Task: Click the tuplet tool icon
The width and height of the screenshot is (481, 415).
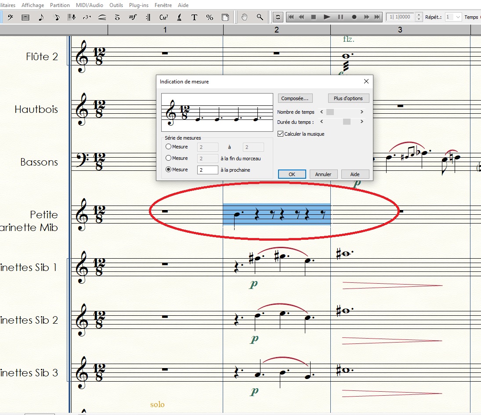Action: pyautogui.click(x=87, y=17)
